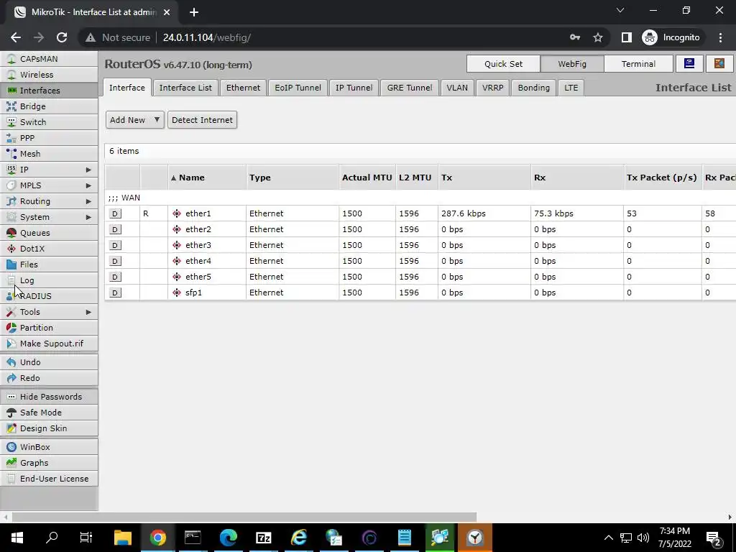Screen dimensions: 736x552
Task: Open the Graphs icon
Action: pyautogui.click(x=11, y=463)
